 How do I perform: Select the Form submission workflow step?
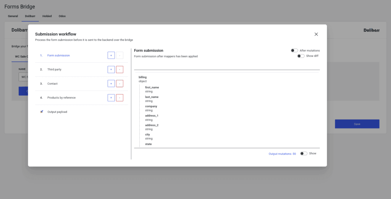[58, 55]
